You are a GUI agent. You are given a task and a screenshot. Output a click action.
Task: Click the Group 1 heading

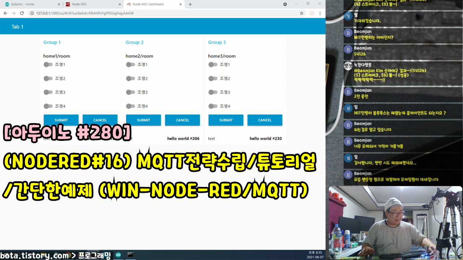(52, 42)
